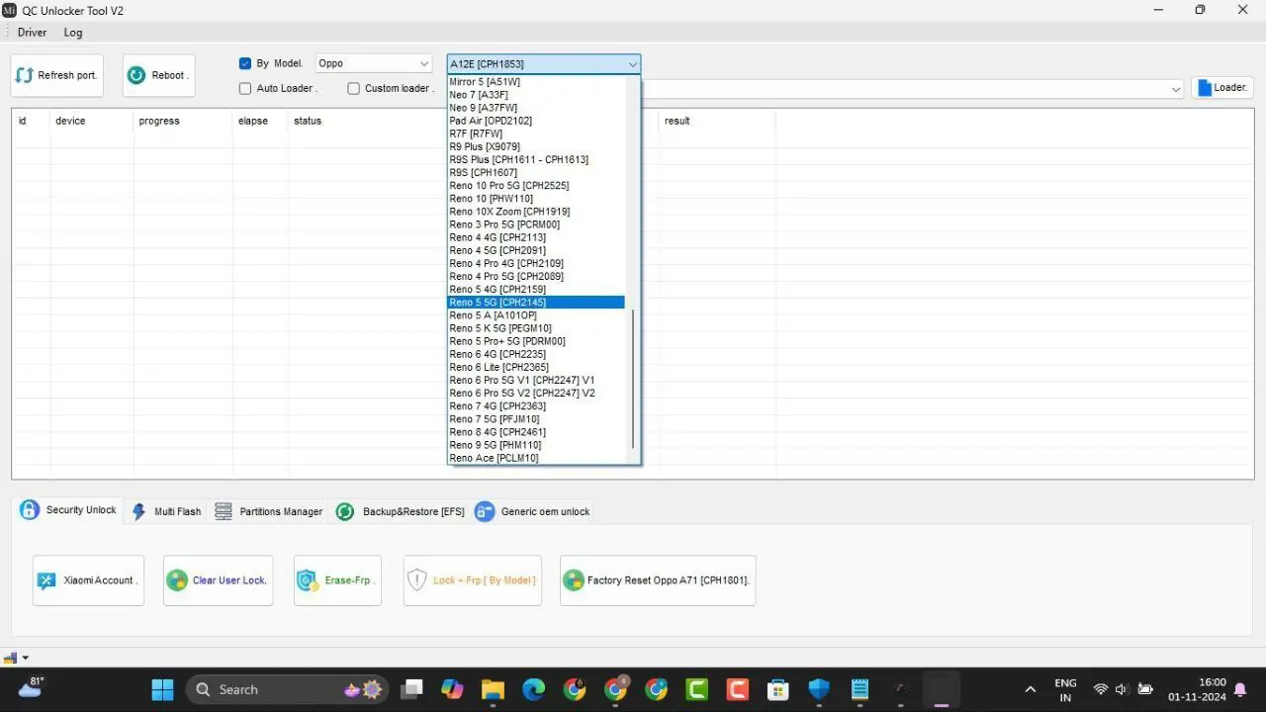The height and width of the screenshot is (712, 1266).
Task: Click Factory Reset Oppo A71 [CPH1801] button
Action: coord(658,580)
